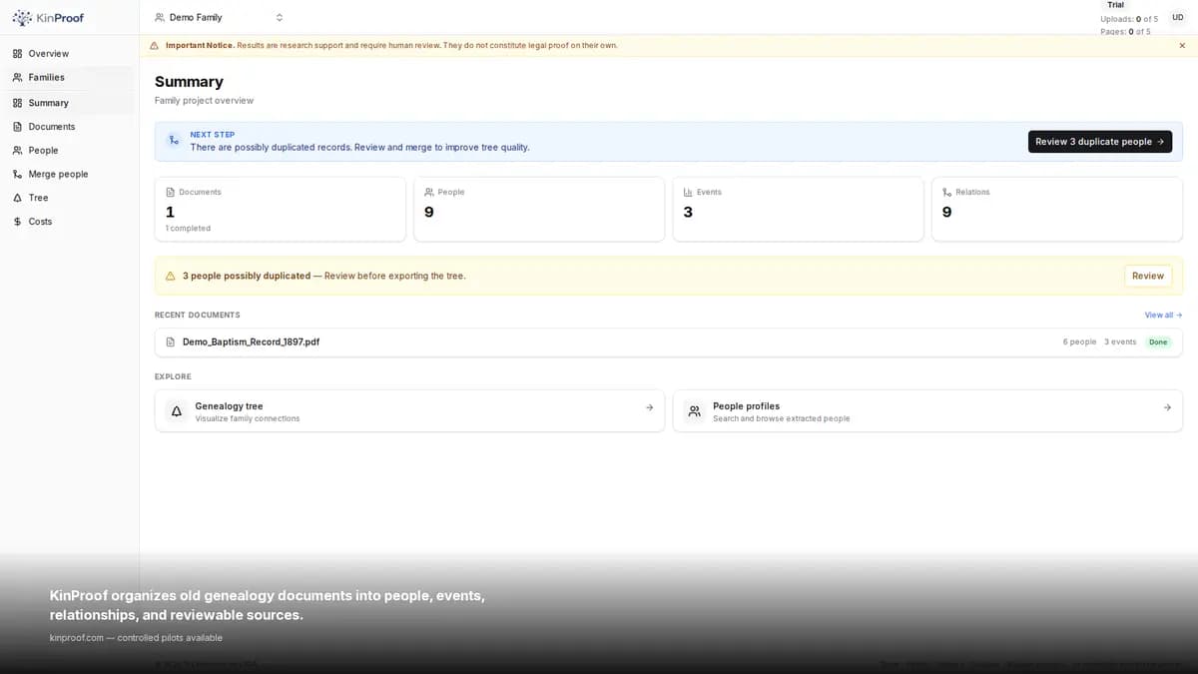Open the Tree icon in the sidebar
1198x674 pixels.
17,198
